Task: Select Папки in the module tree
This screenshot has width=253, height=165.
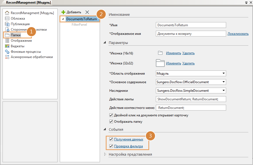Action: point(16,35)
